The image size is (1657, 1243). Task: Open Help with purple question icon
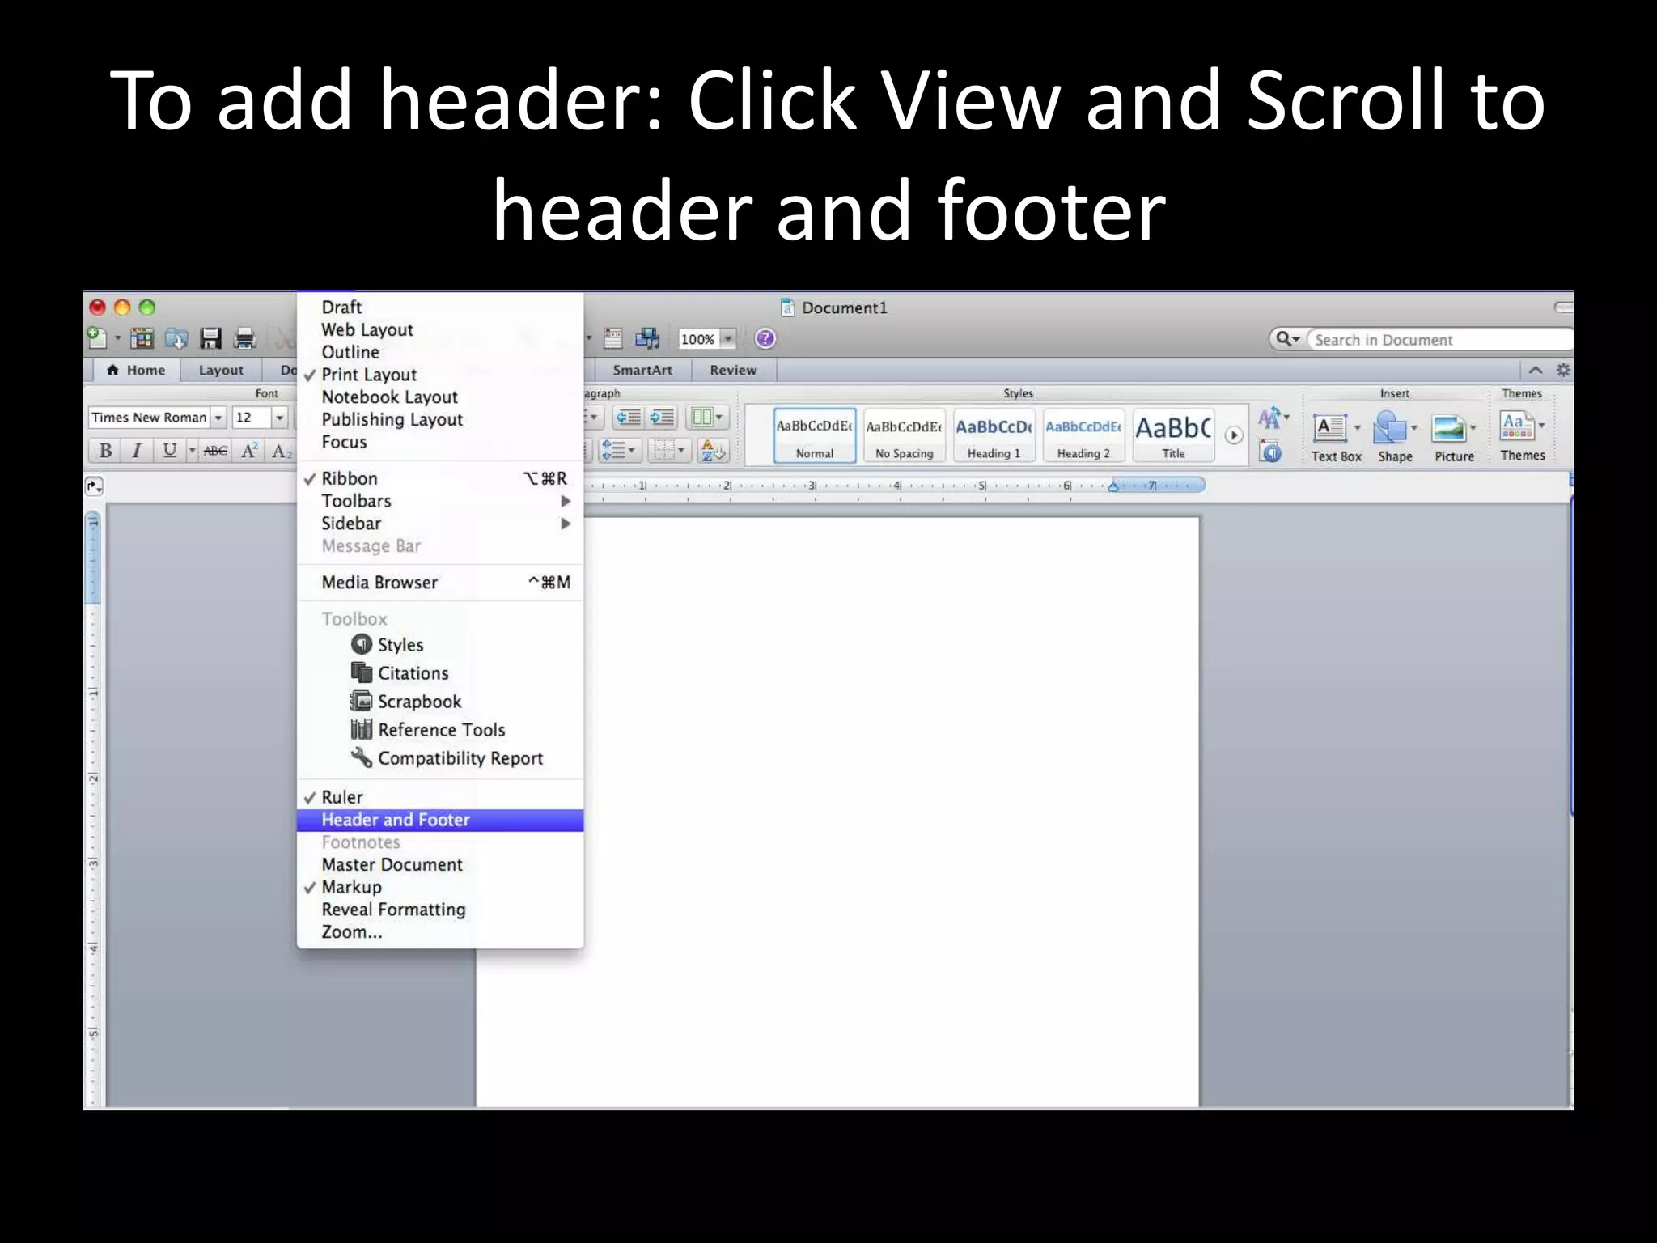tap(765, 338)
